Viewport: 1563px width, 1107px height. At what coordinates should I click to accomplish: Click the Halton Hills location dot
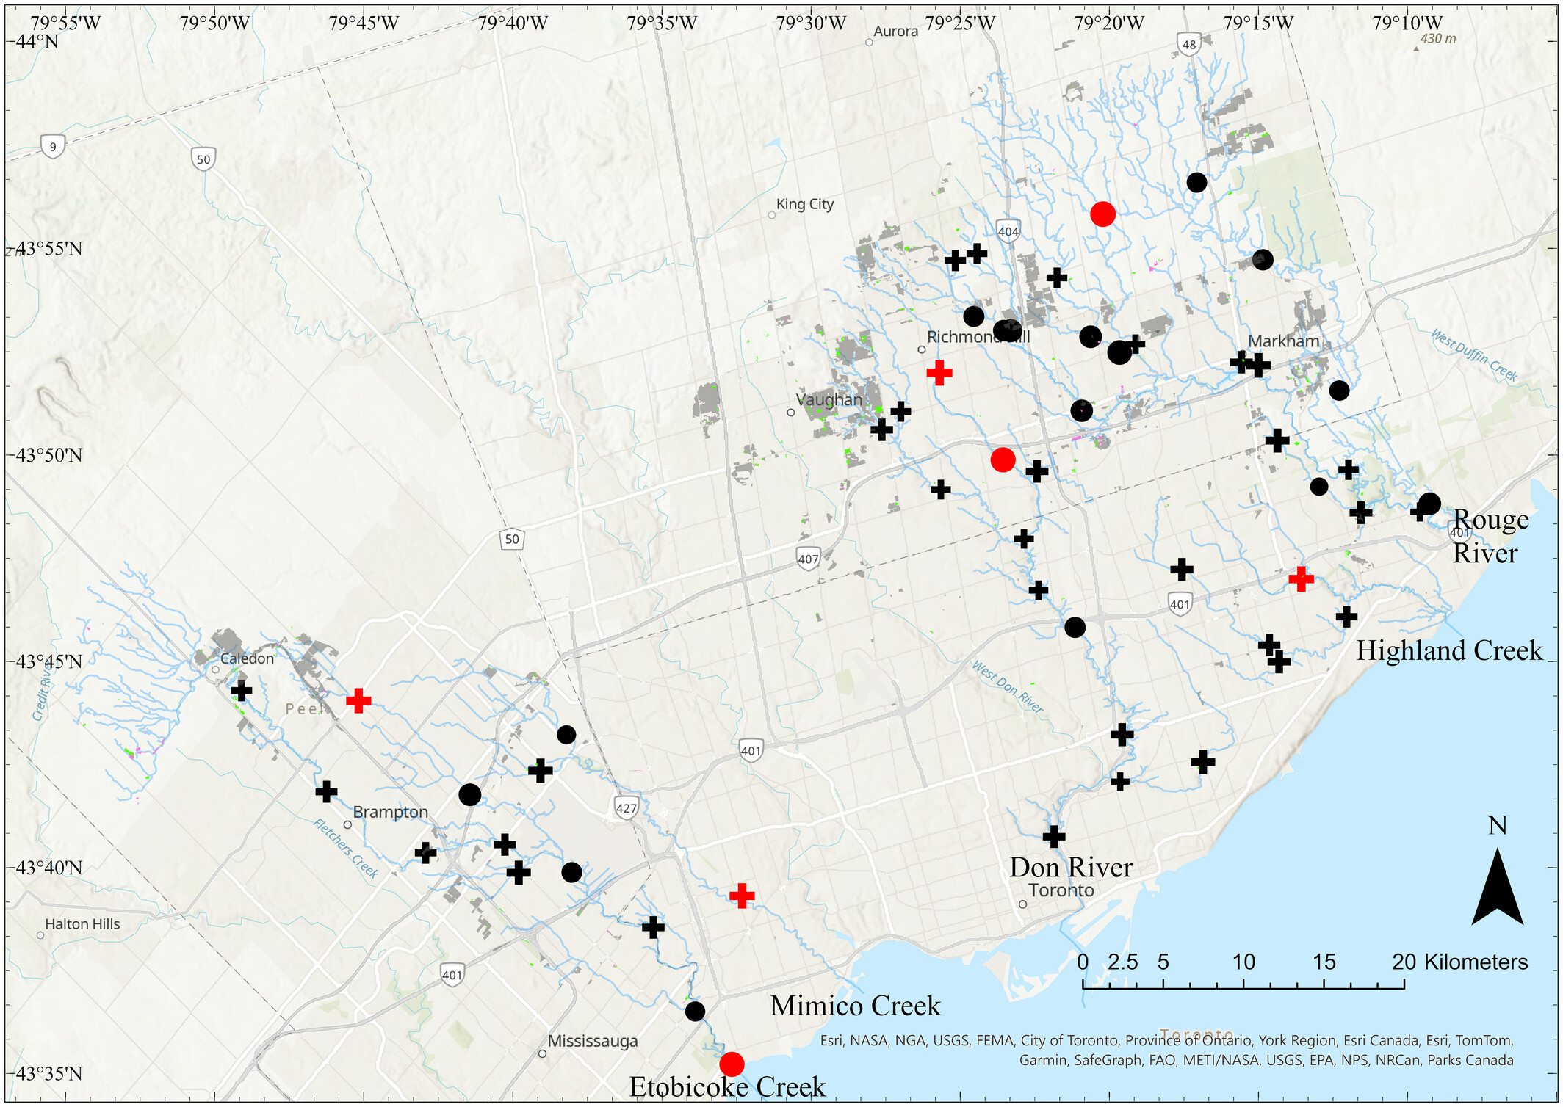40,935
